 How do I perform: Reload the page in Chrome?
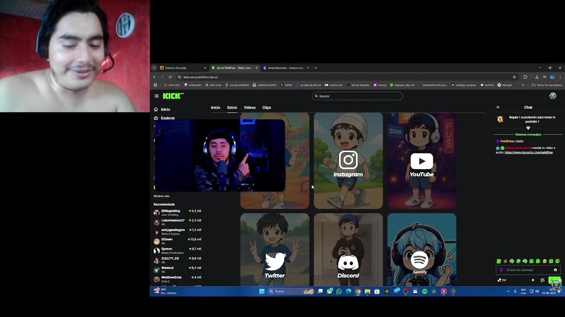click(x=170, y=77)
